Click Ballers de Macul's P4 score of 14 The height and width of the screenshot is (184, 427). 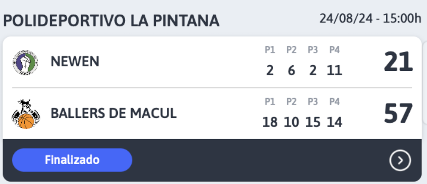[x=334, y=122]
